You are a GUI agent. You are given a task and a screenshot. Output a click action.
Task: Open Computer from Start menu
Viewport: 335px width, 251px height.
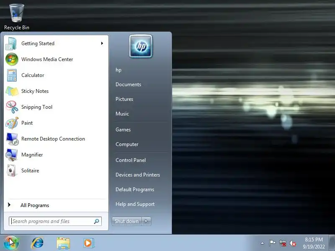point(127,144)
